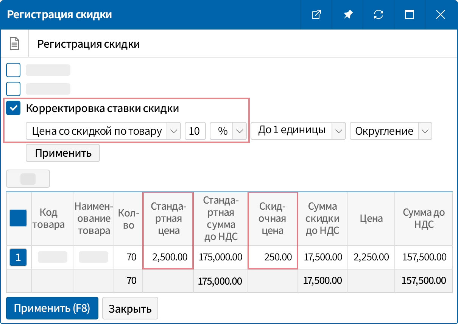Click the Скидочная цена column header
The width and height of the screenshot is (458, 324).
point(273,219)
